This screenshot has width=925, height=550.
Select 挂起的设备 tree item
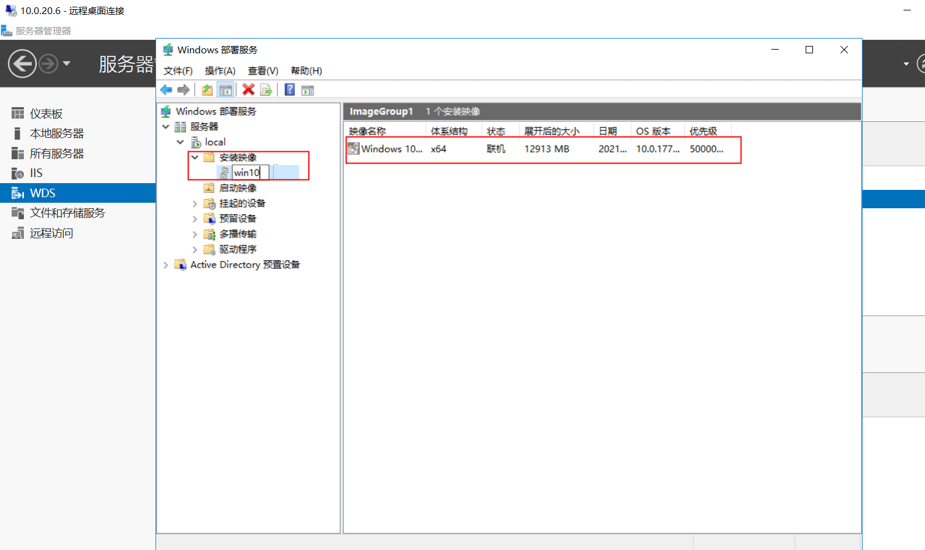[x=242, y=203]
